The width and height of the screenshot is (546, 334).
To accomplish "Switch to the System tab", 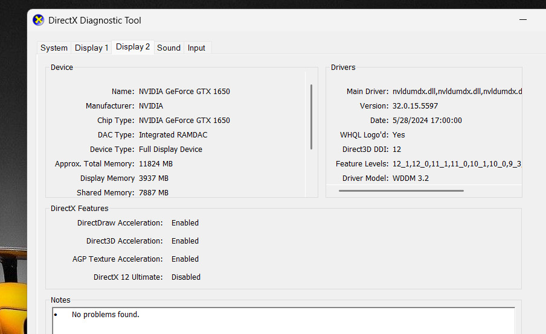I will coord(54,48).
